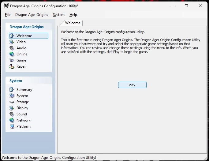Select the Network label in sidebar
Image resolution: width=209 pixels, height=161 pixels.
coord(24,120)
